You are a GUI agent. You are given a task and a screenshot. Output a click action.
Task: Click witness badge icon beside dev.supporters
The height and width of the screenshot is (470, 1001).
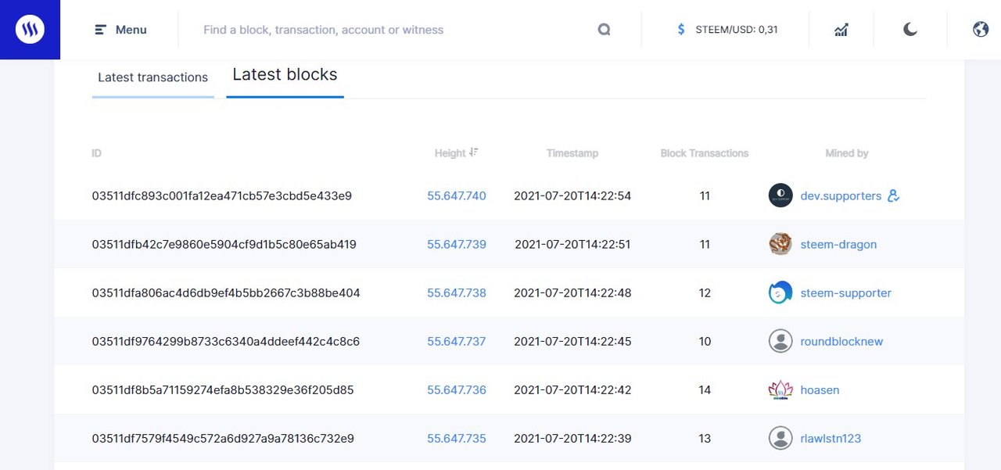coord(894,196)
